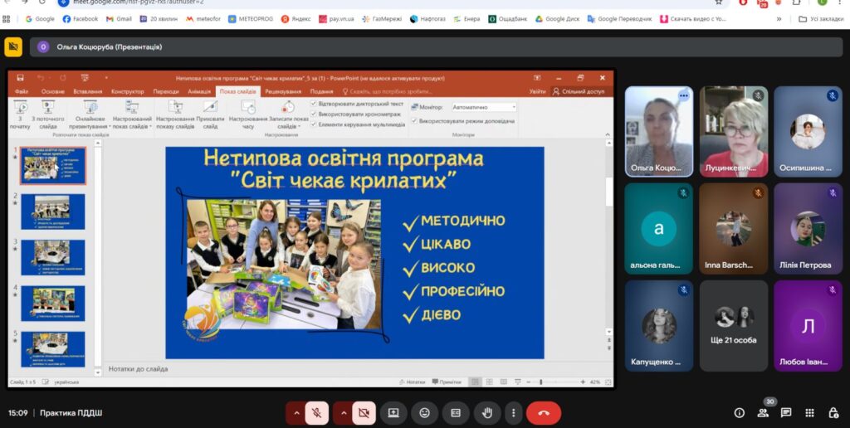Viewport: 850px width, 428px height.
Task: Click the yellow presentation icon by Ольга Коцюруба
Action: pyautogui.click(x=13, y=46)
